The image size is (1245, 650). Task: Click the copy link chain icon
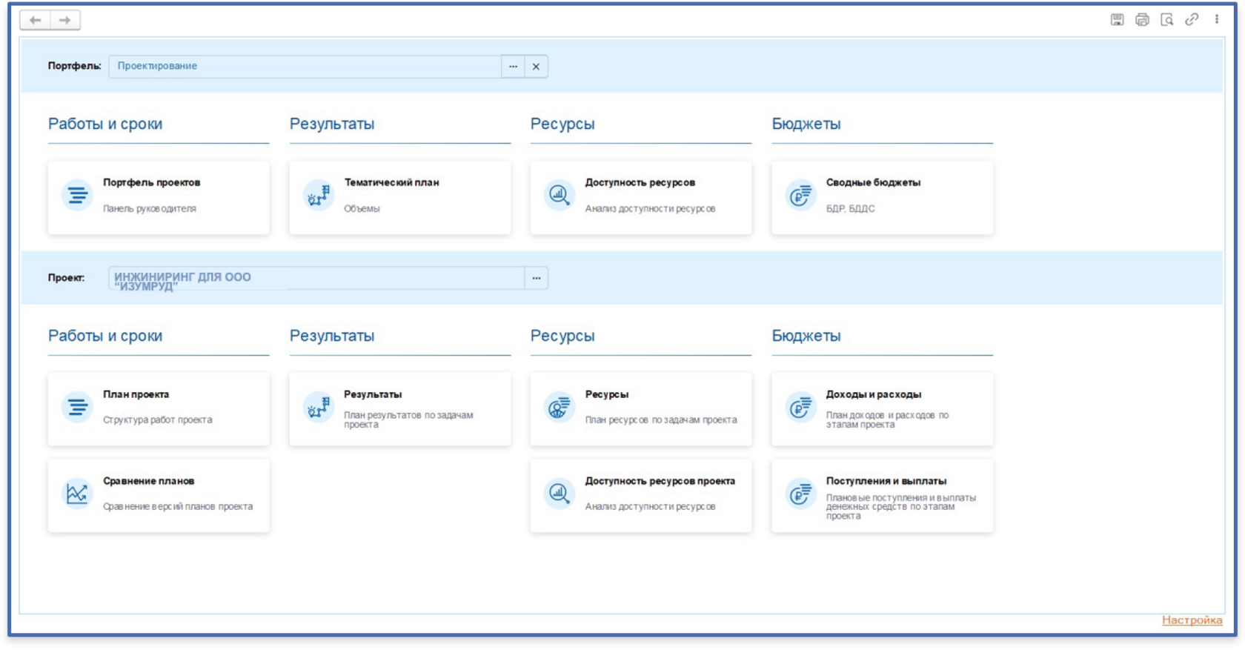coord(1192,20)
